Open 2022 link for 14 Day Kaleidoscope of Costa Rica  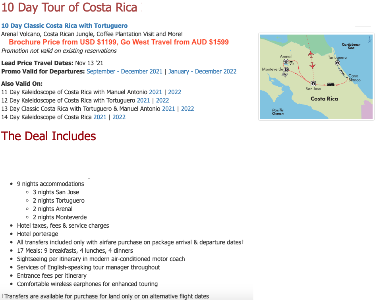click(x=119, y=117)
